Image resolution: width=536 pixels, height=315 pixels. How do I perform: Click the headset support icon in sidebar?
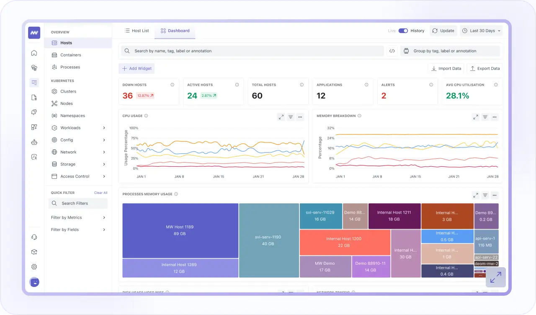click(x=34, y=237)
